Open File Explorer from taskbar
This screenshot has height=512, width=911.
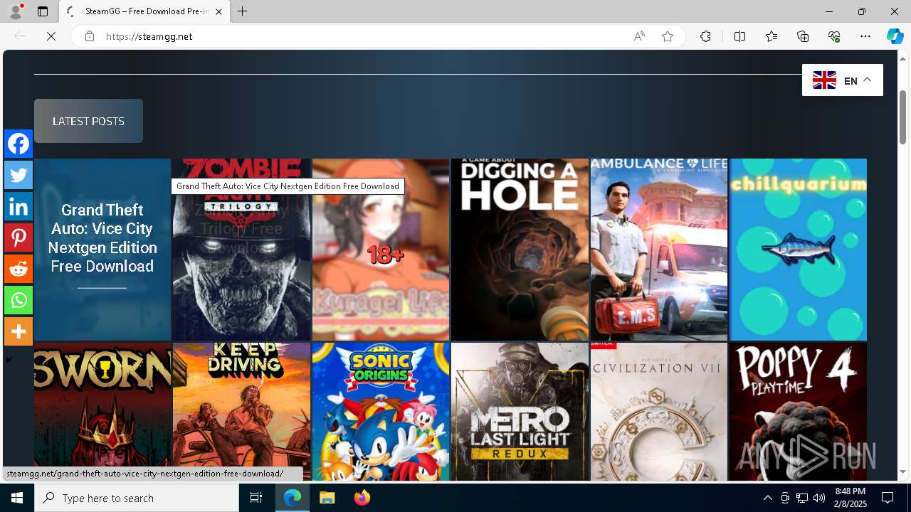tap(327, 498)
